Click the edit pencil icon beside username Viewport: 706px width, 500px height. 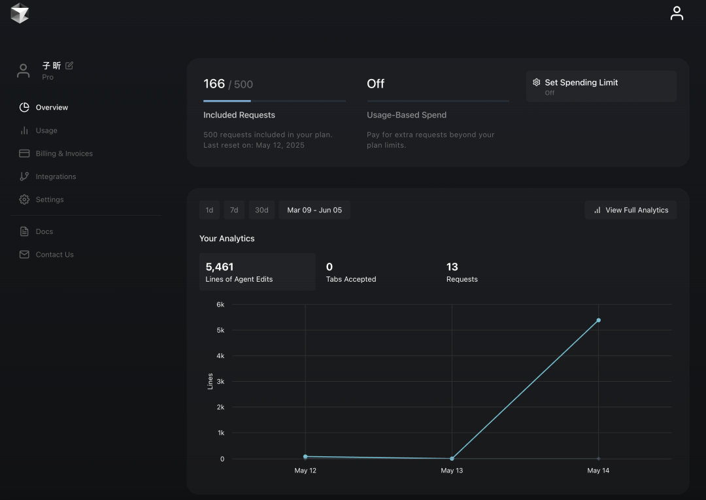(69, 65)
